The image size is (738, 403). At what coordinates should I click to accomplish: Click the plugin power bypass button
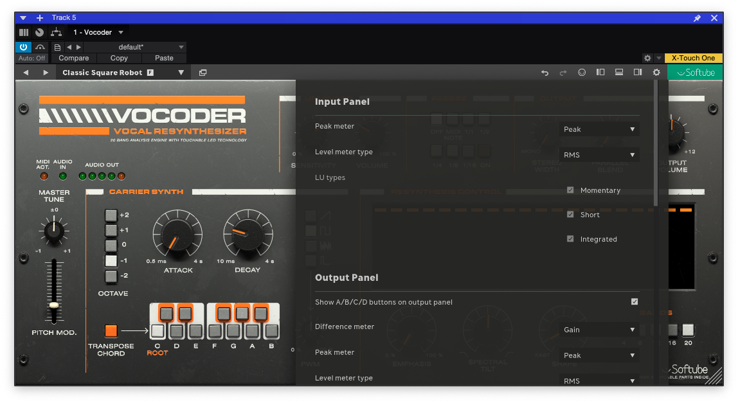pos(23,47)
